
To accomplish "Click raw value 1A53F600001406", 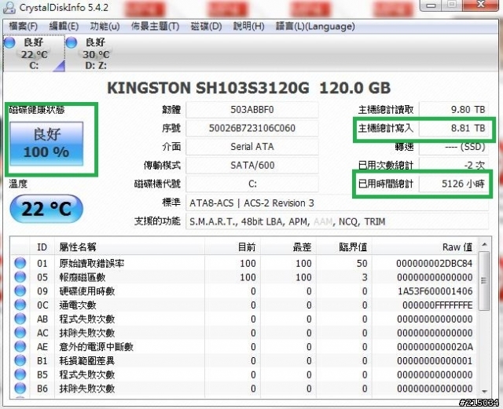I will [435, 291].
